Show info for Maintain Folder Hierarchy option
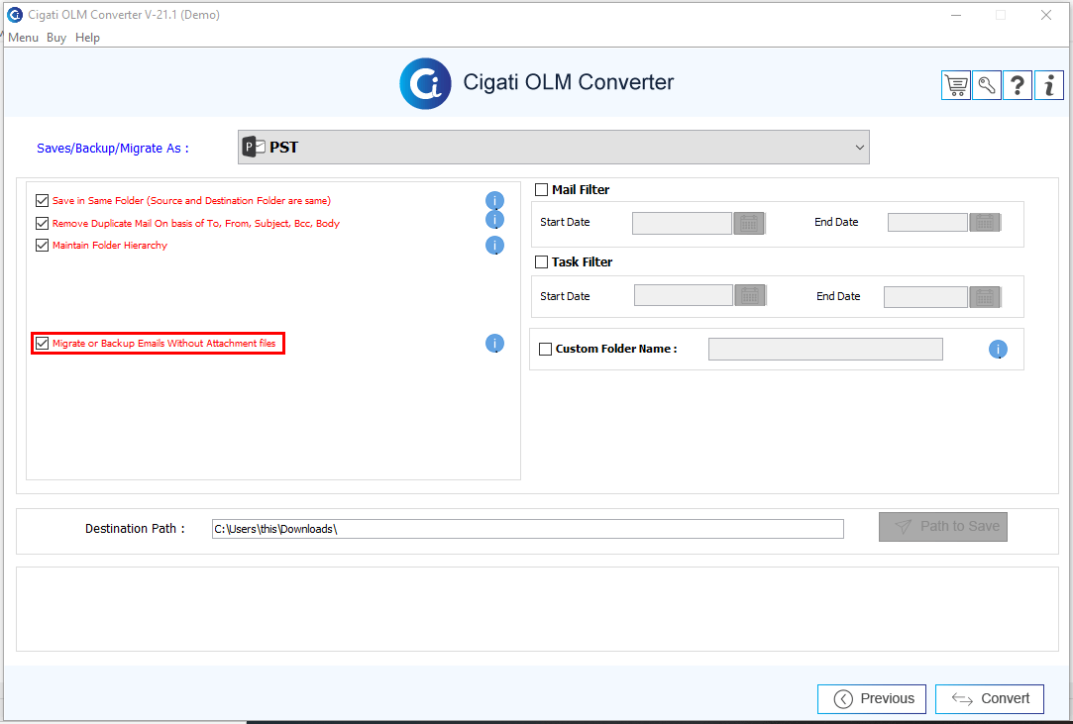 point(494,245)
